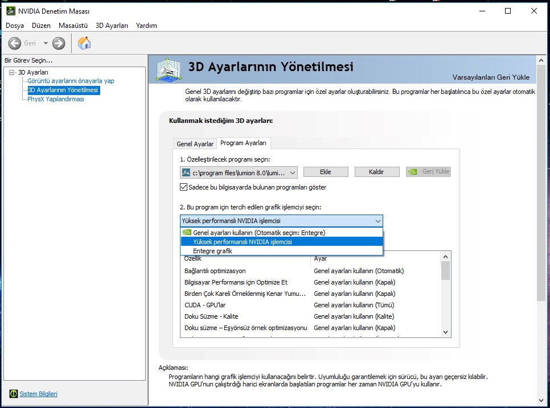Image resolution: width=550 pixels, height=408 pixels.
Task: Click Varsayılanları Geri Yükle link
Action: [491, 77]
